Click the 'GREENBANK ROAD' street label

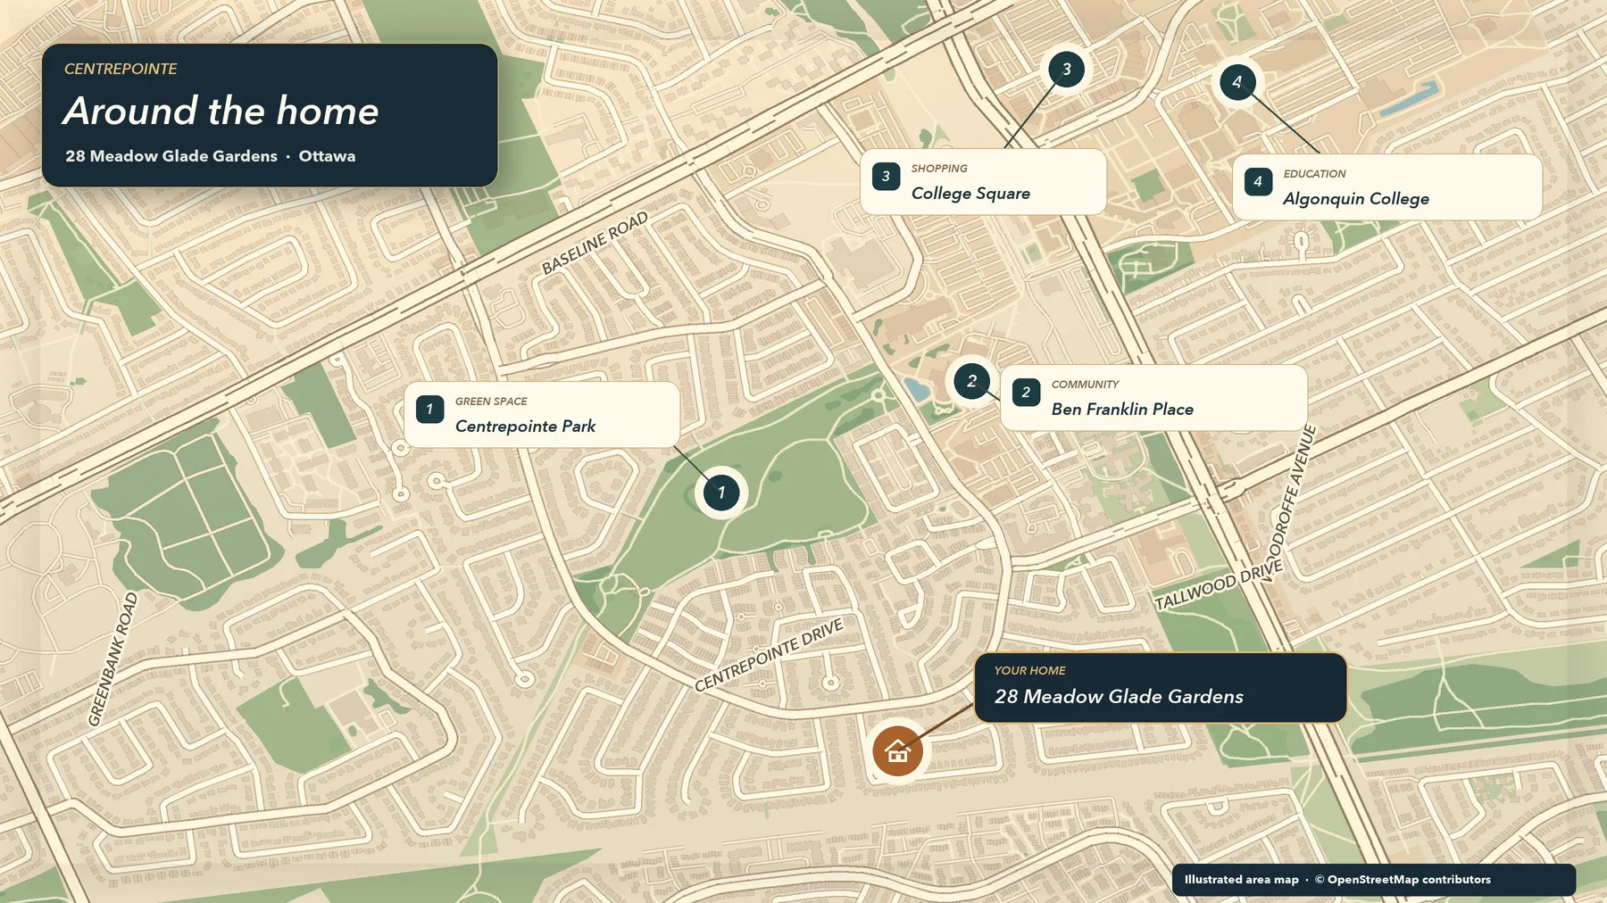click(112, 659)
